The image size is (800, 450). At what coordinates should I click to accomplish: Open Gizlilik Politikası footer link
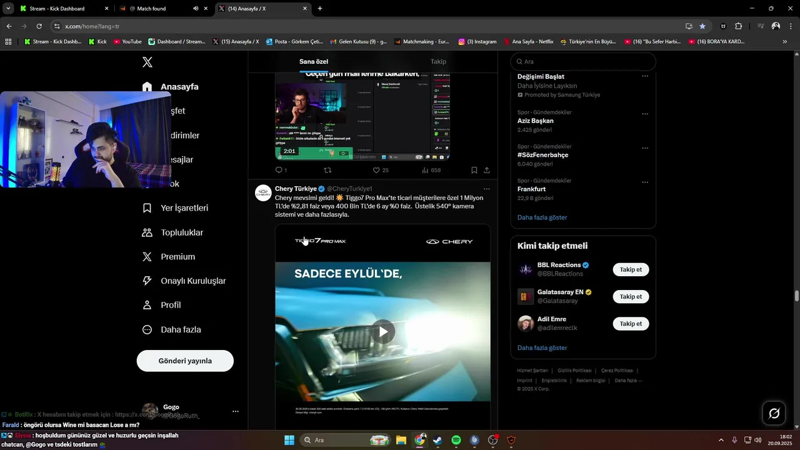(x=574, y=371)
